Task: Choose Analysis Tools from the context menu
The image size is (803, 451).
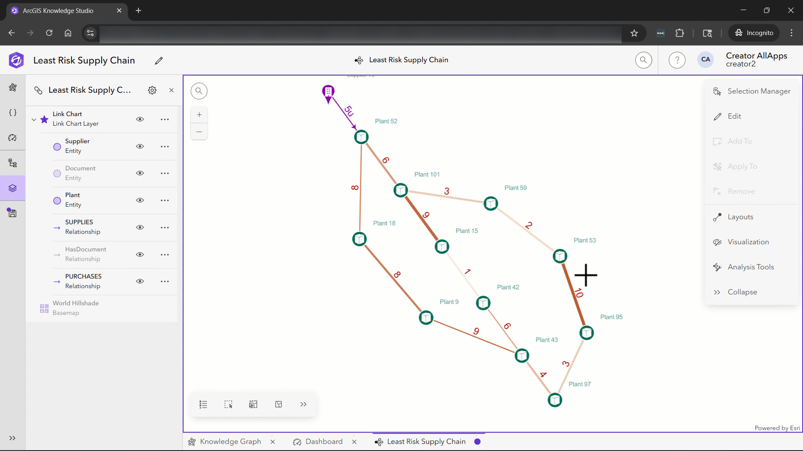Action: coord(750,267)
